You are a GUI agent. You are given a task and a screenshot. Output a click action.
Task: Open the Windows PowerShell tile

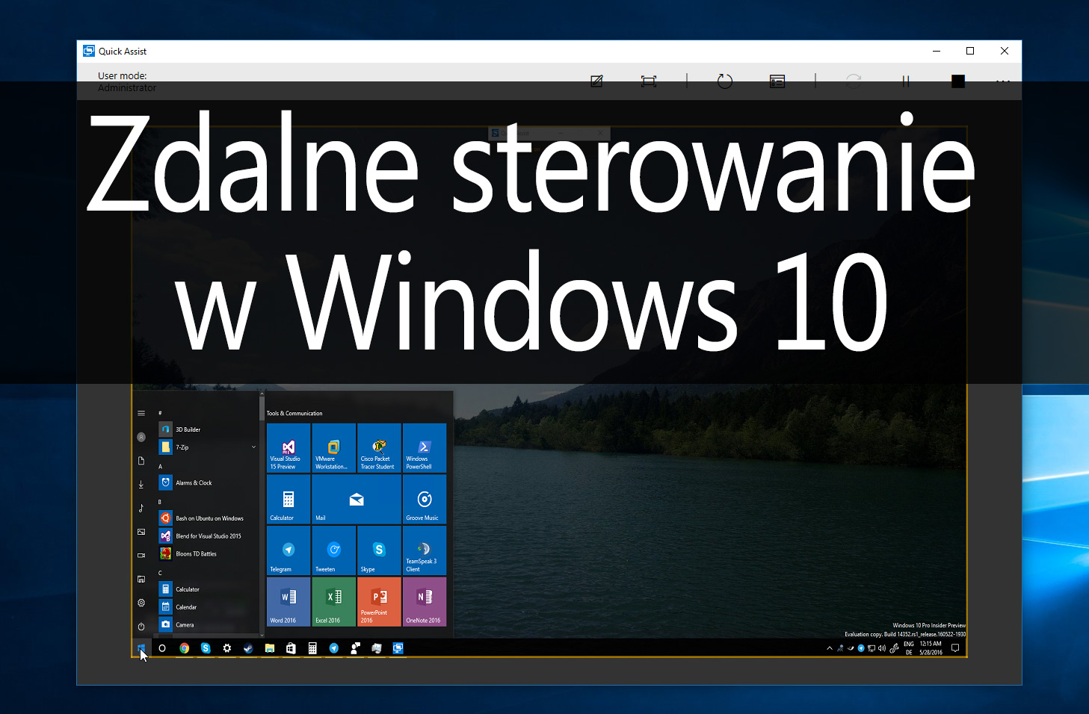tap(425, 448)
